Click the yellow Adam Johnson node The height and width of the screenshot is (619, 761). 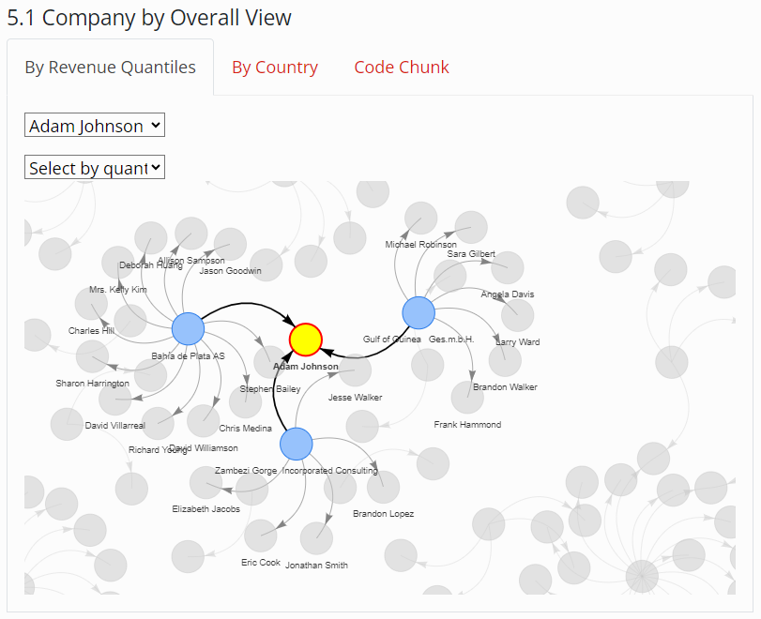pos(305,339)
